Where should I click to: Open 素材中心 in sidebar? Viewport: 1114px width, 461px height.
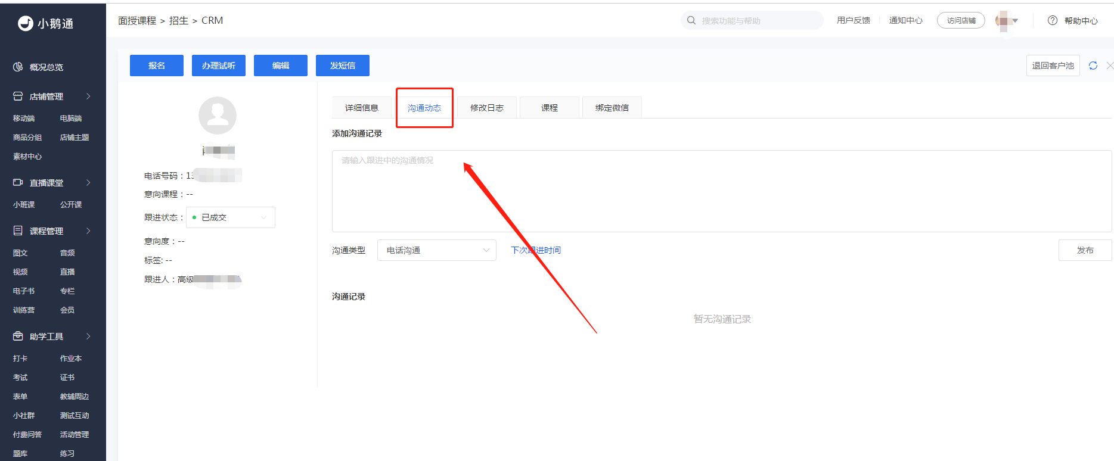(x=27, y=157)
